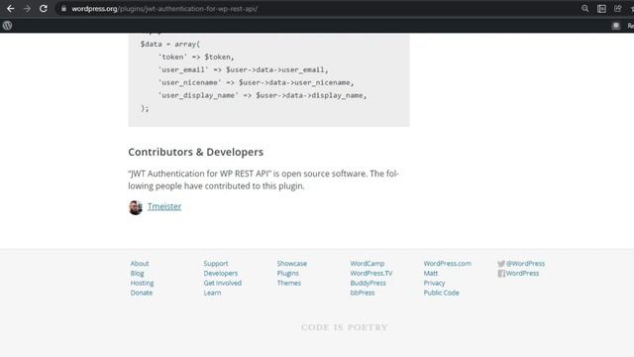The height and width of the screenshot is (357, 634).
Task: Reload the page with the refresh icon
Action: 44,9
